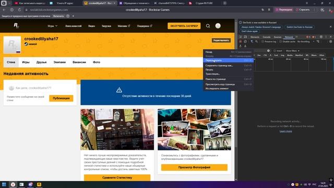Click the browser reload page button

19,10
